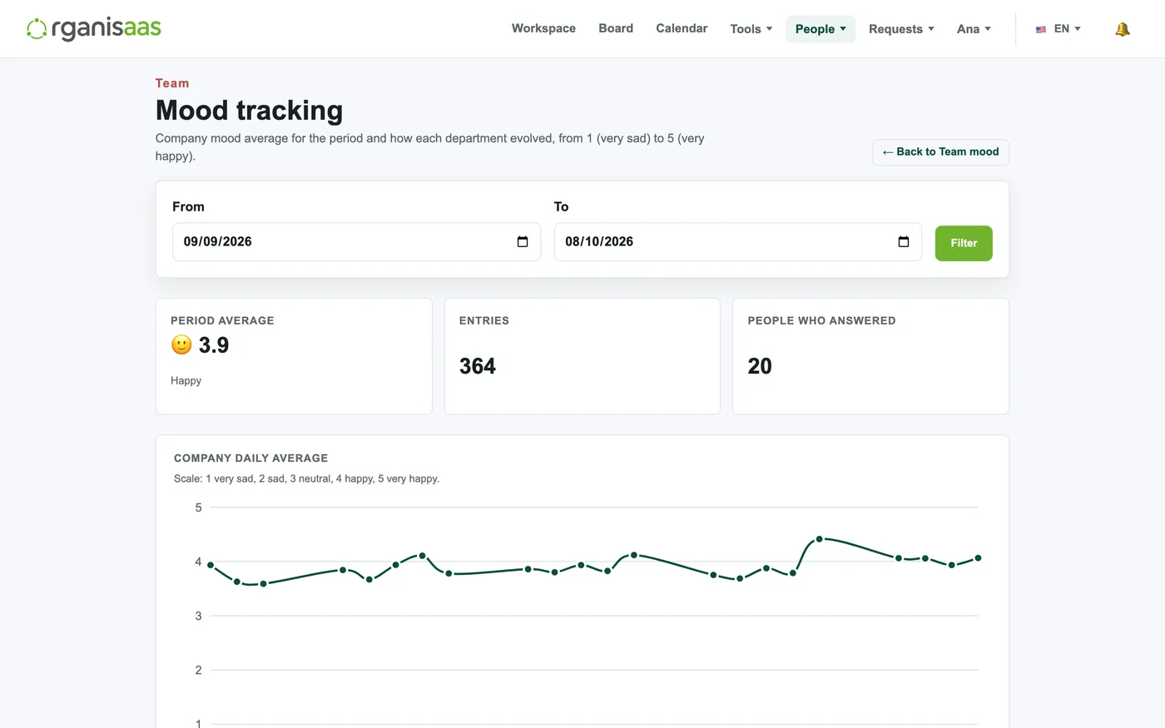Click the Mood tracking heading
Viewport: 1165px width, 728px height.
(x=249, y=111)
